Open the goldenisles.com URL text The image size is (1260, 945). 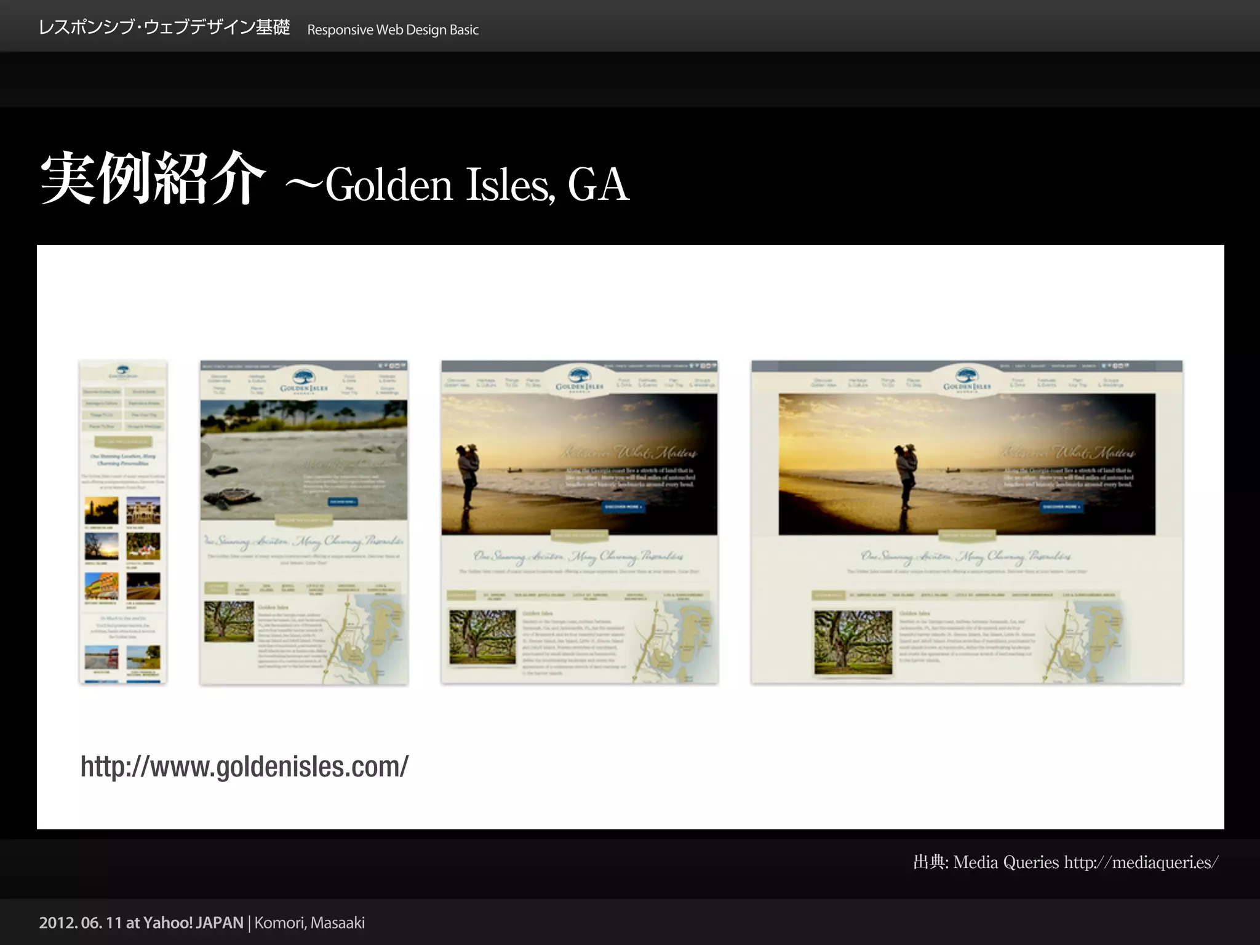point(244,767)
